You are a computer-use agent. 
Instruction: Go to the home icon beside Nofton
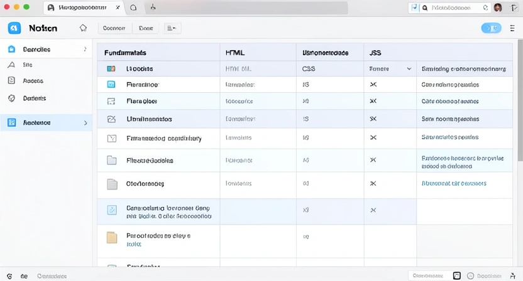[x=83, y=28]
